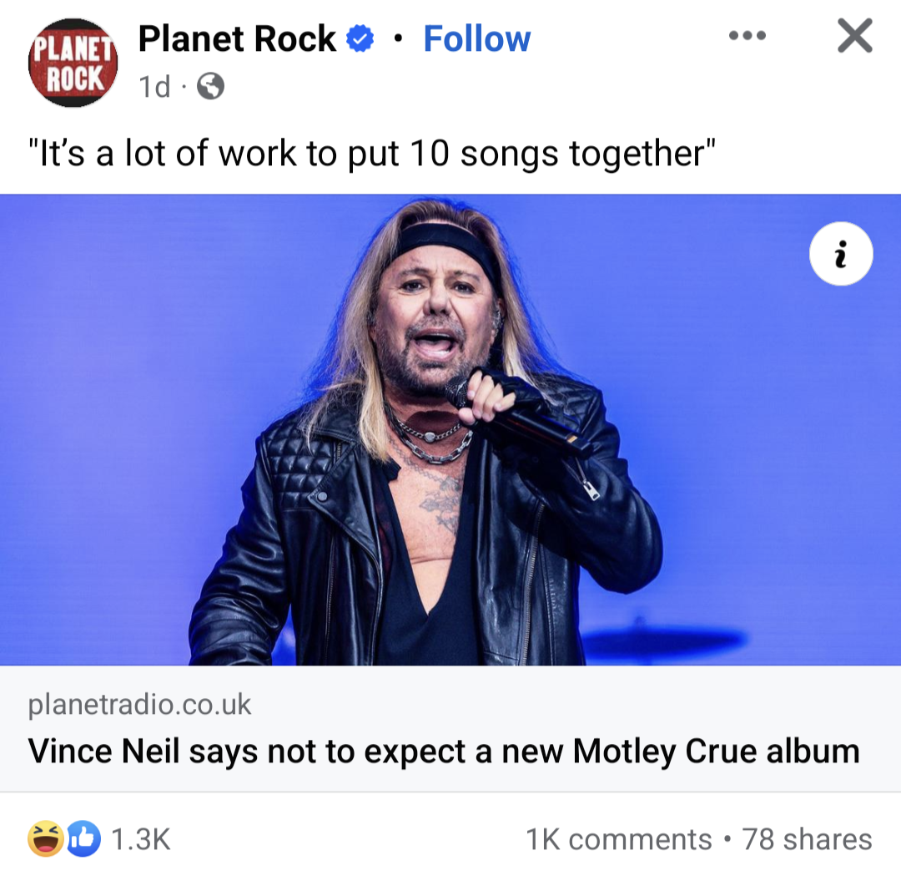901x876 pixels.
Task: Open the Planet Rock profile picture
Action: 73,63
